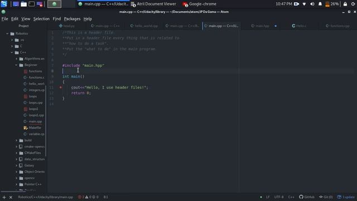The image size is (357, 201).
Task: Open integers.cpp in the project tree
Action: pos(36,90)
